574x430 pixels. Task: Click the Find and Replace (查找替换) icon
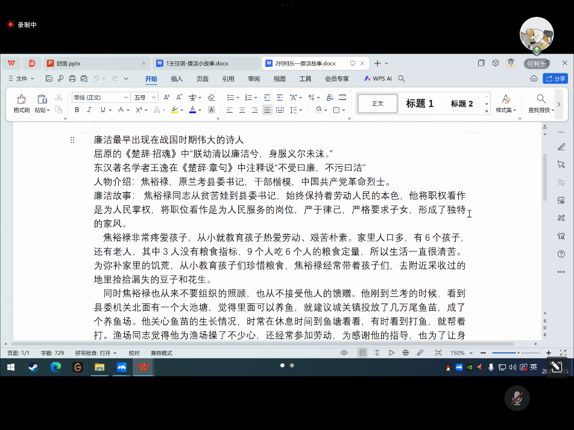pyautogui.click(x=541, y=99)
